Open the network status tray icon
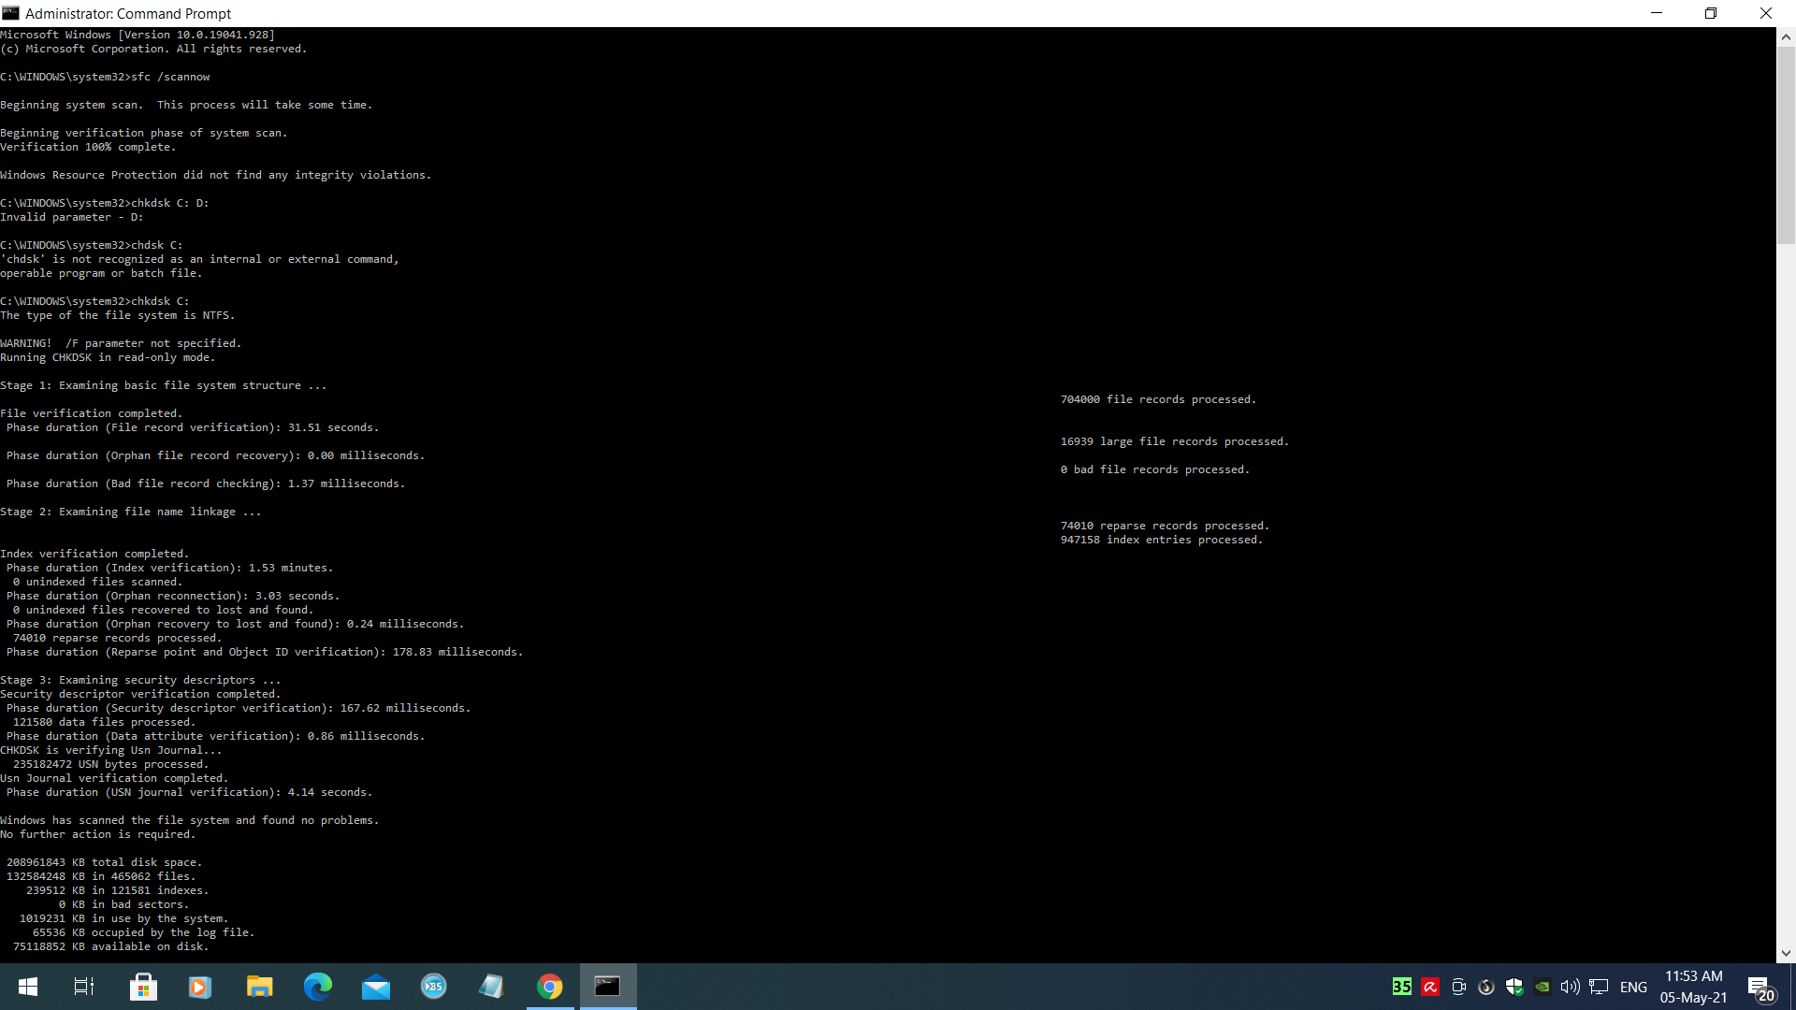 tap(1599, 987)
